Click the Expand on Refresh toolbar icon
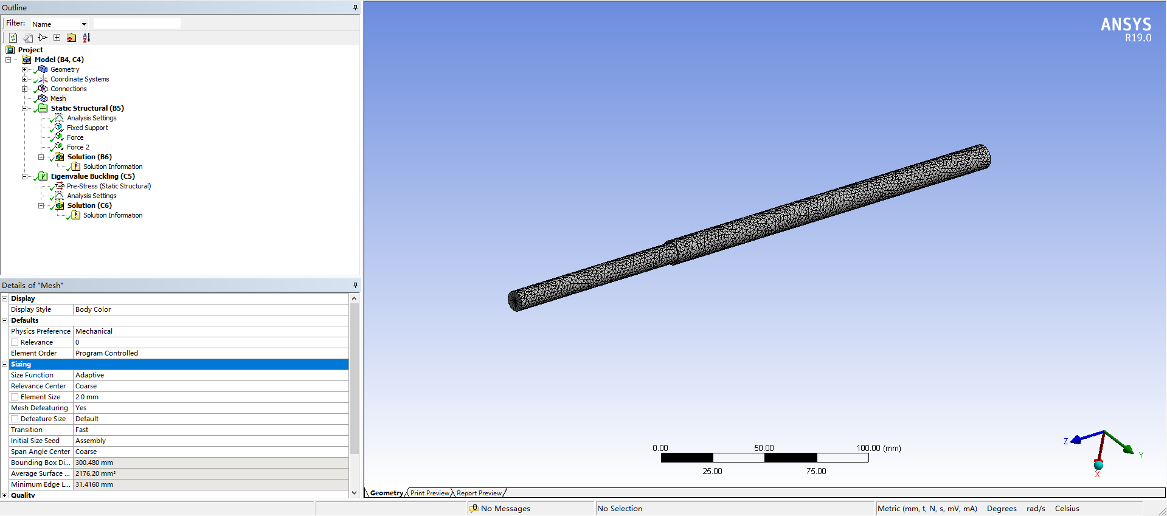1167x516 pixels. pyautogui.click(x=43, y=38)
